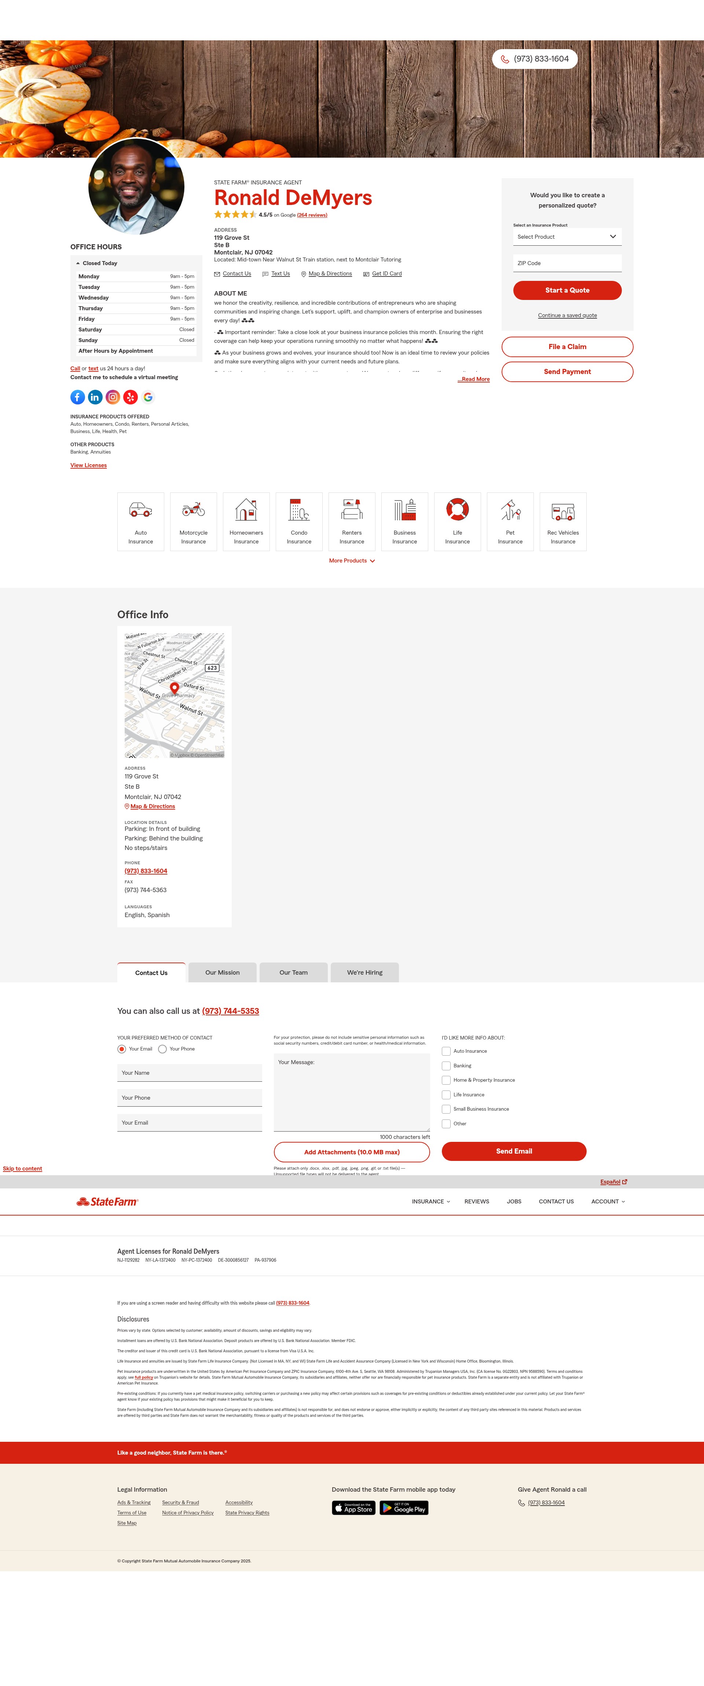Select the Homeowners Insurance product tile
Screen dimensions: 704x1686
click(246, 522)
